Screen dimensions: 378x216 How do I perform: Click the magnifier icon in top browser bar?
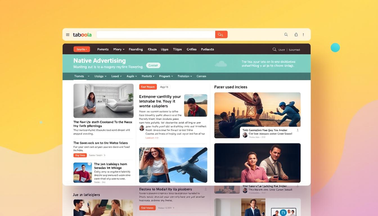[x=286, y=35]
